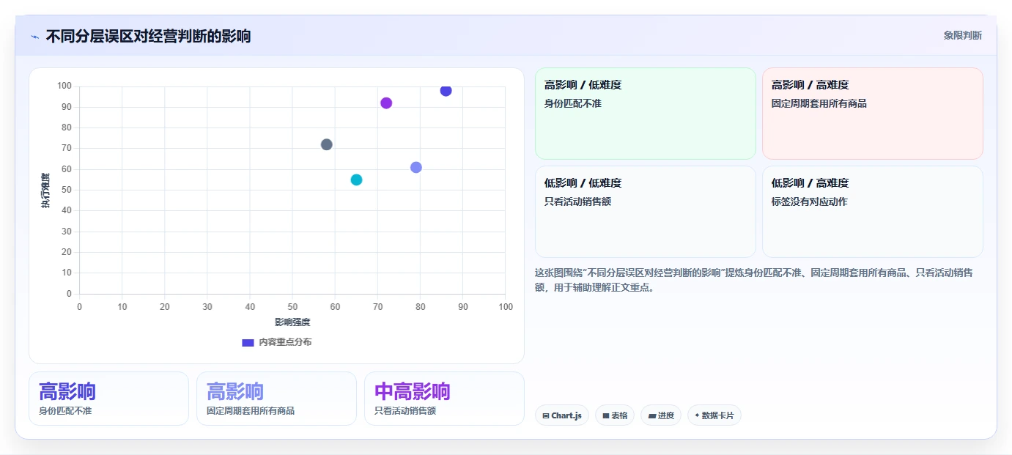Click the cyan scatter point near 65
Screen dimensions: 1012x455
356,180
